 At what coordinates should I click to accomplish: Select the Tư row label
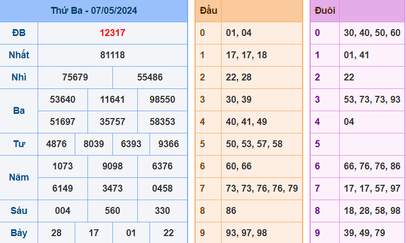19,144
